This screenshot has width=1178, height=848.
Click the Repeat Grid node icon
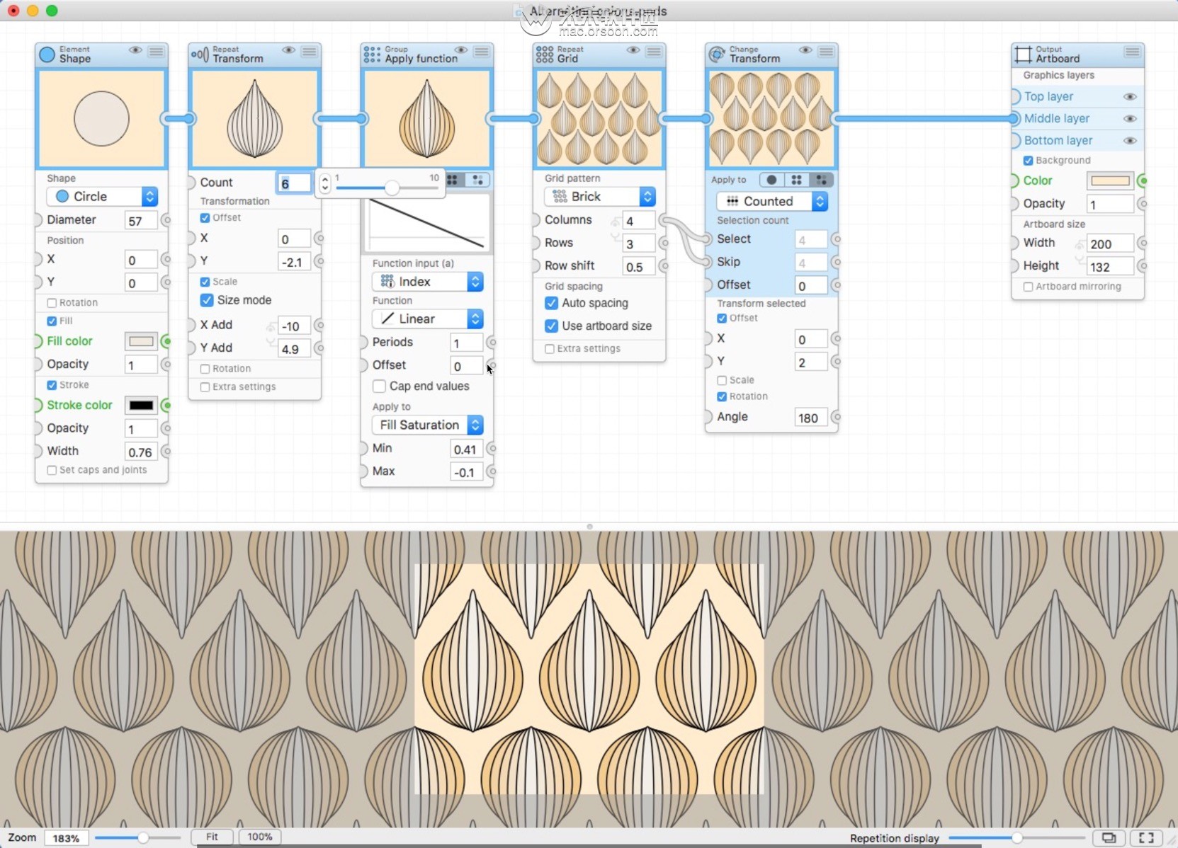[x=545, y=55]
